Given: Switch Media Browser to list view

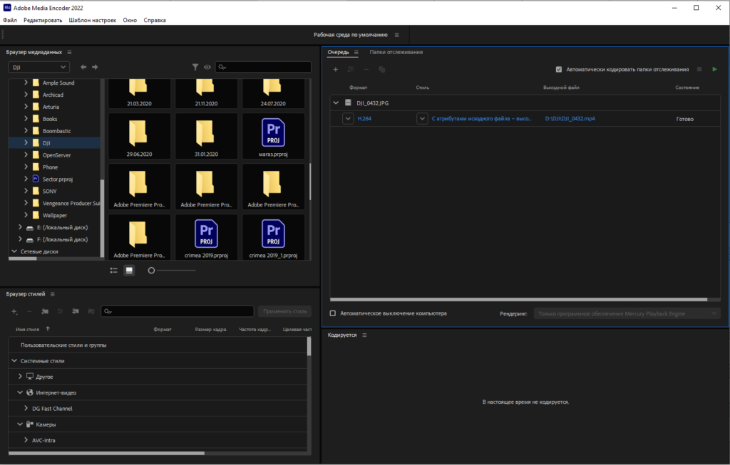Looking at the screenshot, I should (x=113, y=270).
